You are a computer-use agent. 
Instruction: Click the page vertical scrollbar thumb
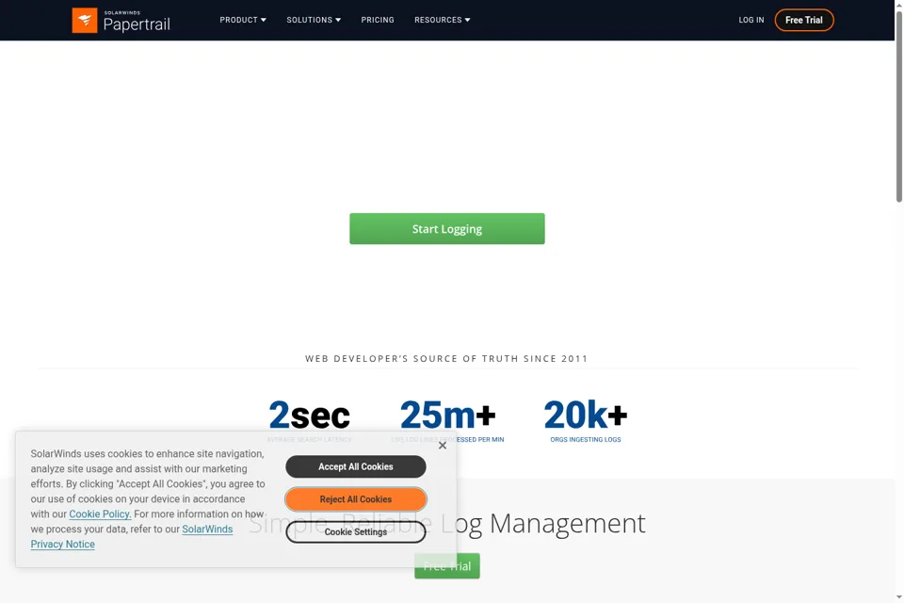pos(898,106)
